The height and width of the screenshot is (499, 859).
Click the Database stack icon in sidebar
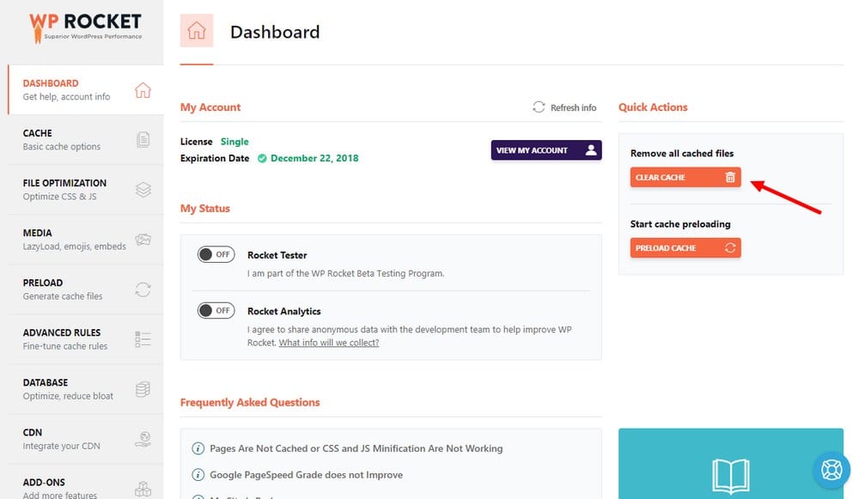(x=143, y=389)
